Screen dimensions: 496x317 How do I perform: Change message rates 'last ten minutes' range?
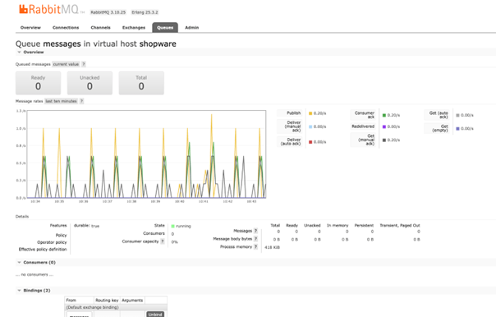click(61, 101)
